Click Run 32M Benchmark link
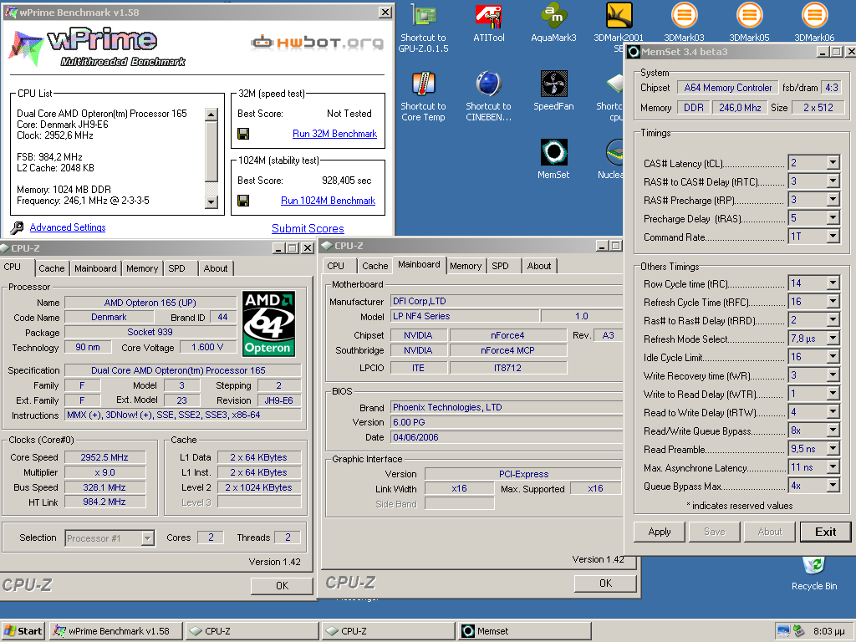Image resolution: width=856 pixels, height=642 pixels. 334,134
